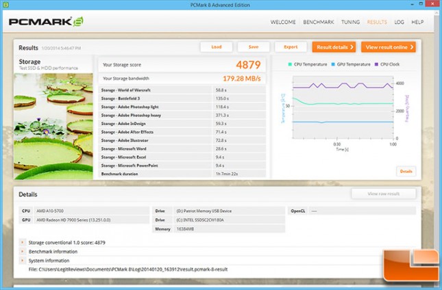Click the chart Details button

406,171
